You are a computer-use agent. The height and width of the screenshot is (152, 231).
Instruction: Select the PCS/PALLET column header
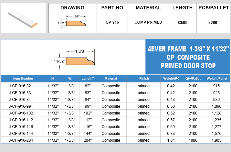(x=214, y=8)
